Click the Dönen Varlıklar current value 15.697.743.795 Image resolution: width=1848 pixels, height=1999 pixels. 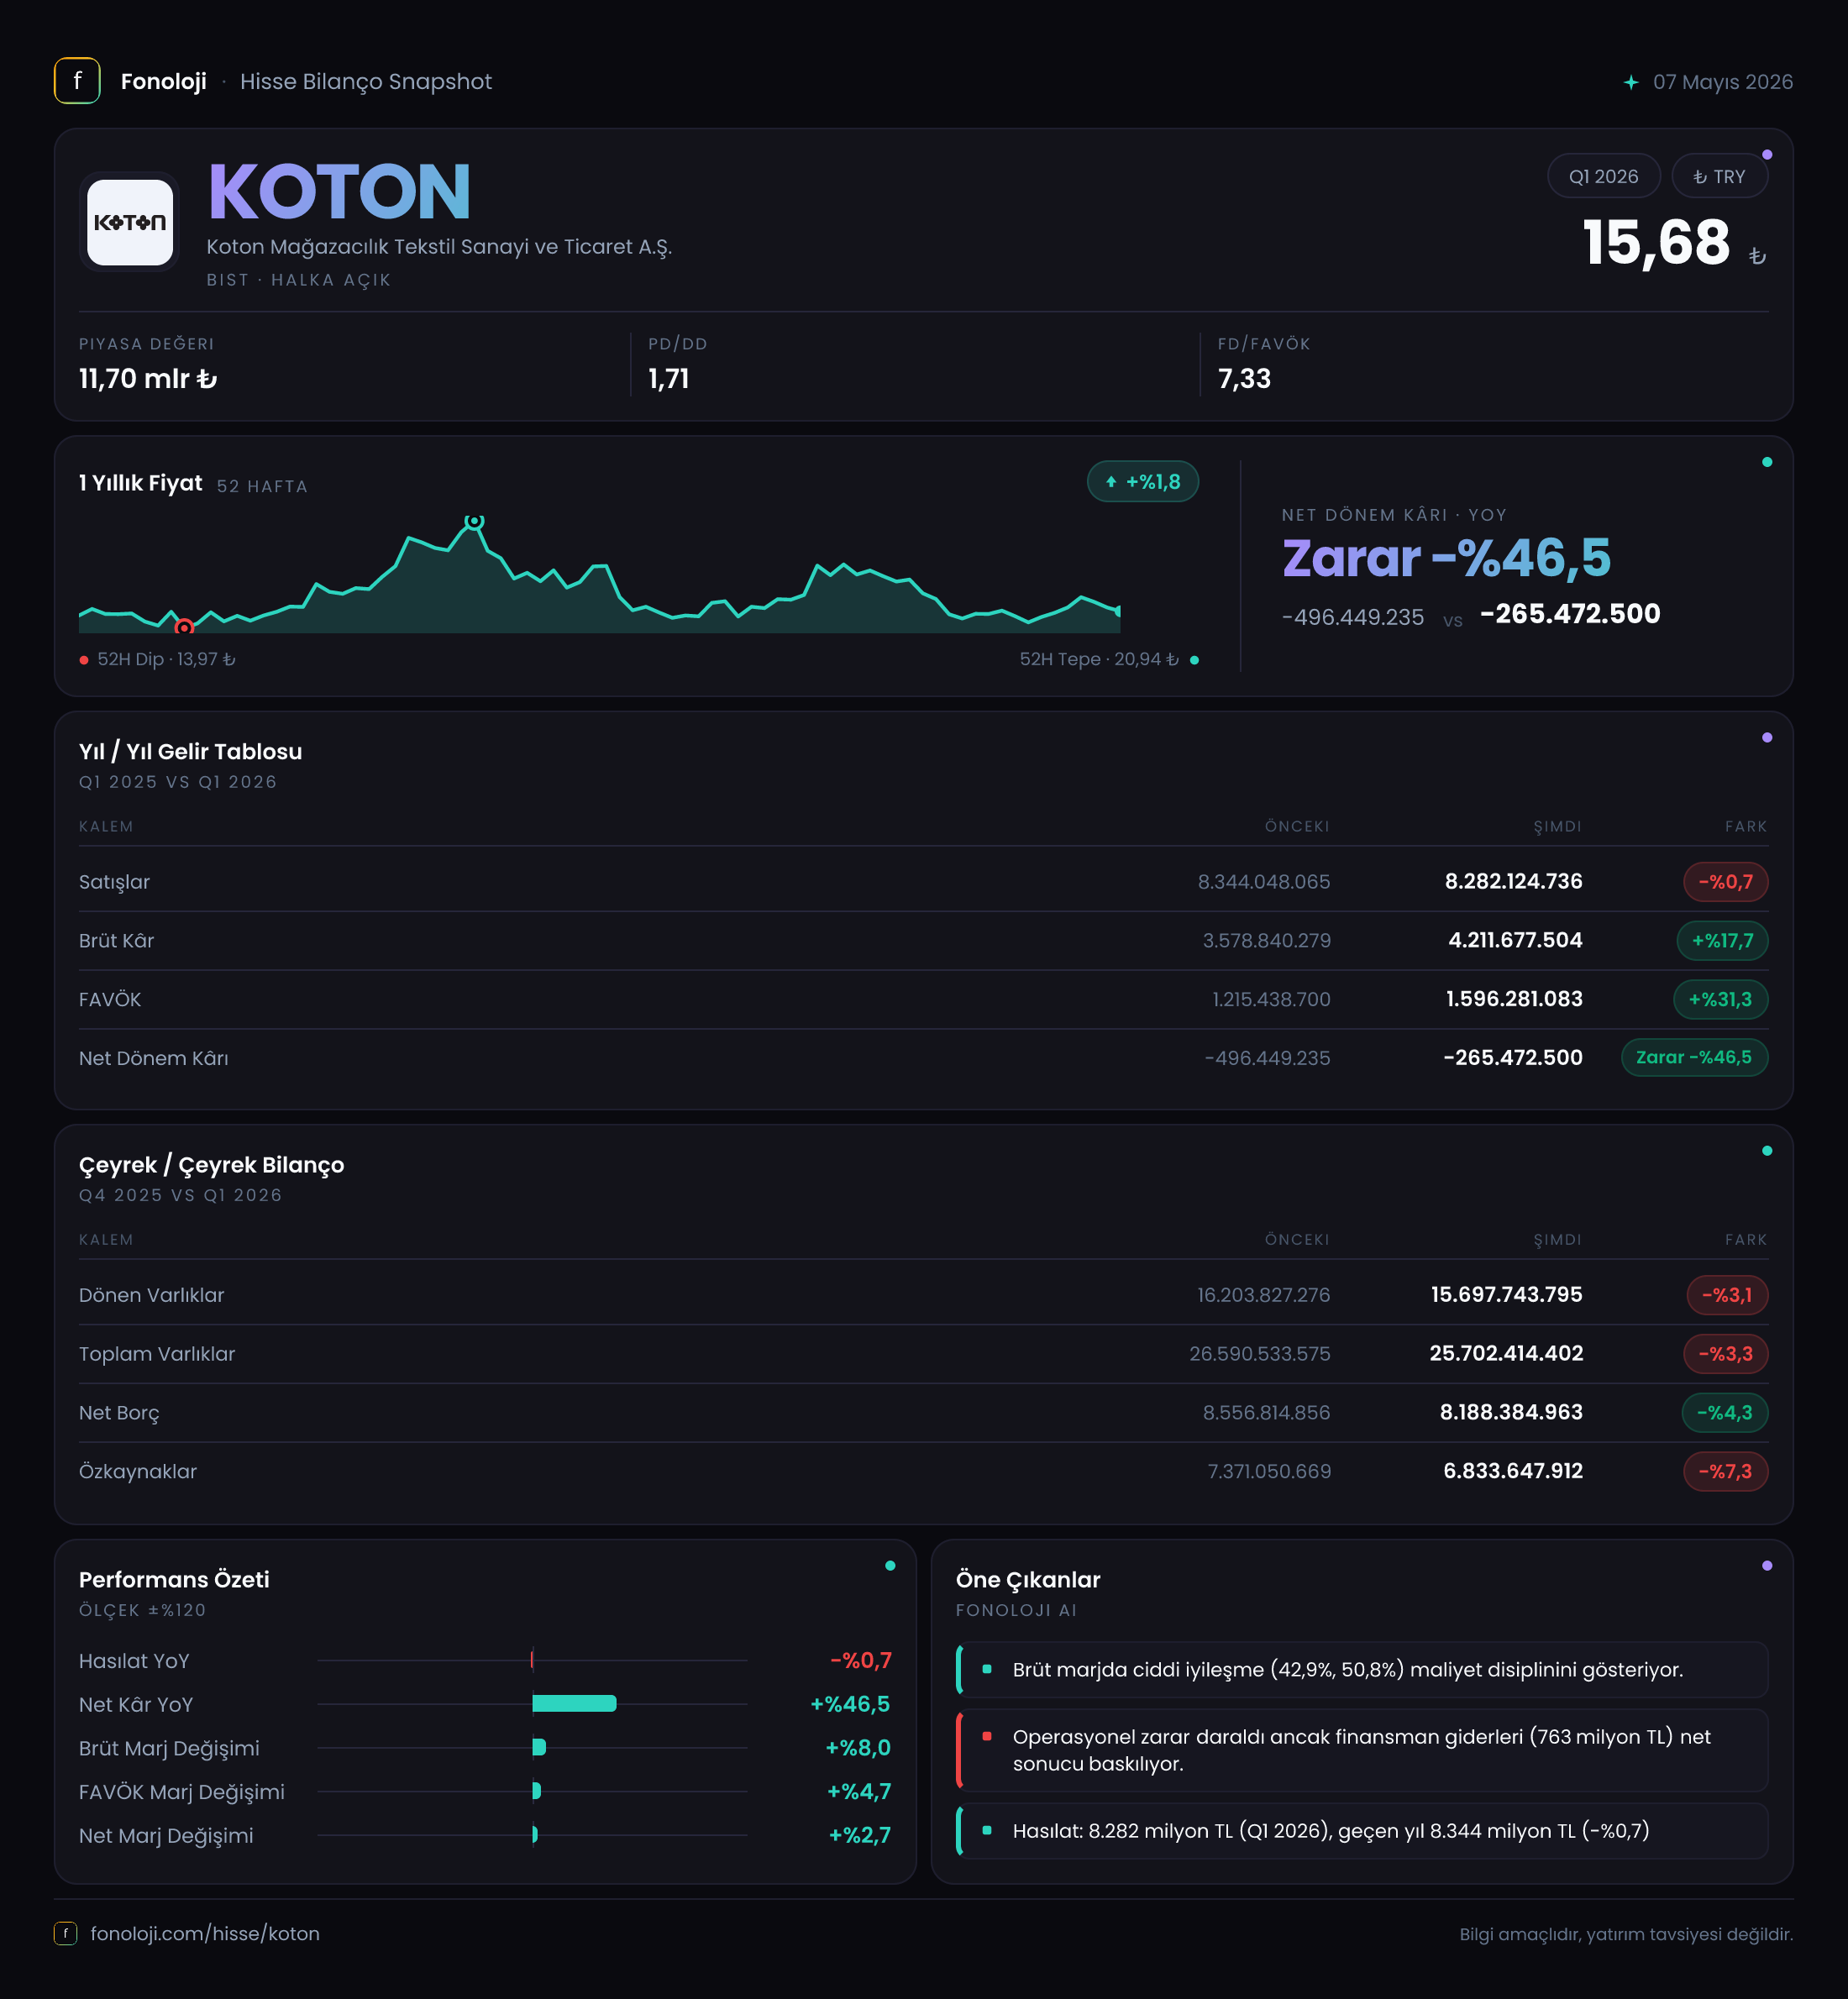[1506, 1295]
